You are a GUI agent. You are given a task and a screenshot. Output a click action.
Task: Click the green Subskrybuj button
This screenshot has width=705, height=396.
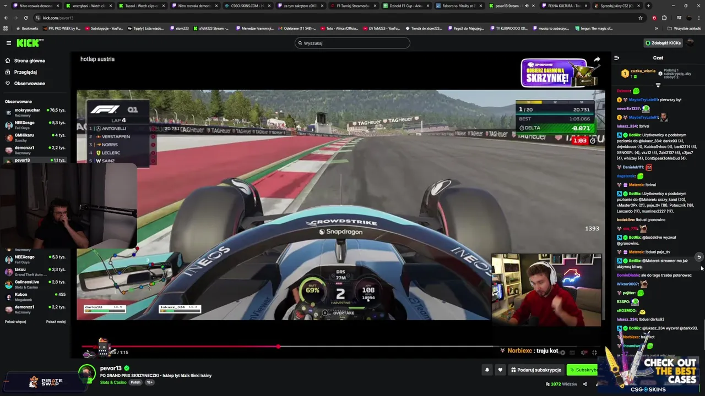(x=583, y=370)
